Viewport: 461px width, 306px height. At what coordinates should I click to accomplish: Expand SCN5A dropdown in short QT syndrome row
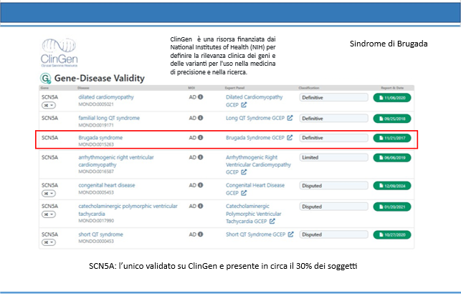coord(49,242)
